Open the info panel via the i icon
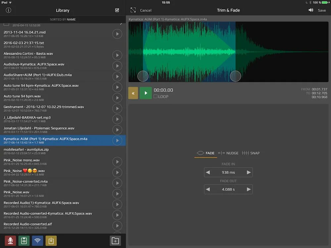331x248 pixels. pyautogui.click(x=8, y=10)
